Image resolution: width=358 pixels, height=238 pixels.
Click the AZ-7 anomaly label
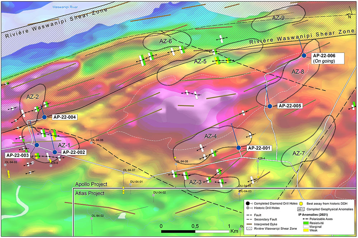tap(299, 153)
